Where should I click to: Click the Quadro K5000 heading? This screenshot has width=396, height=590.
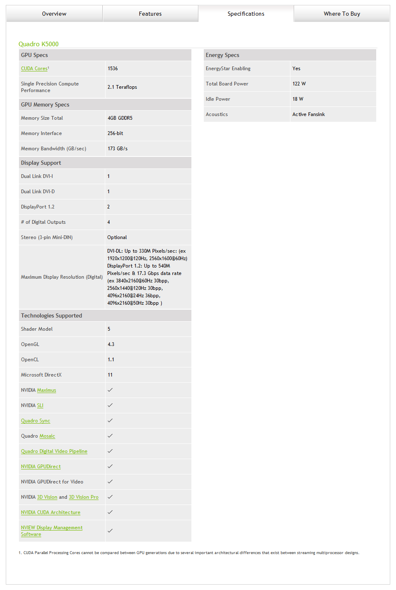38,44
